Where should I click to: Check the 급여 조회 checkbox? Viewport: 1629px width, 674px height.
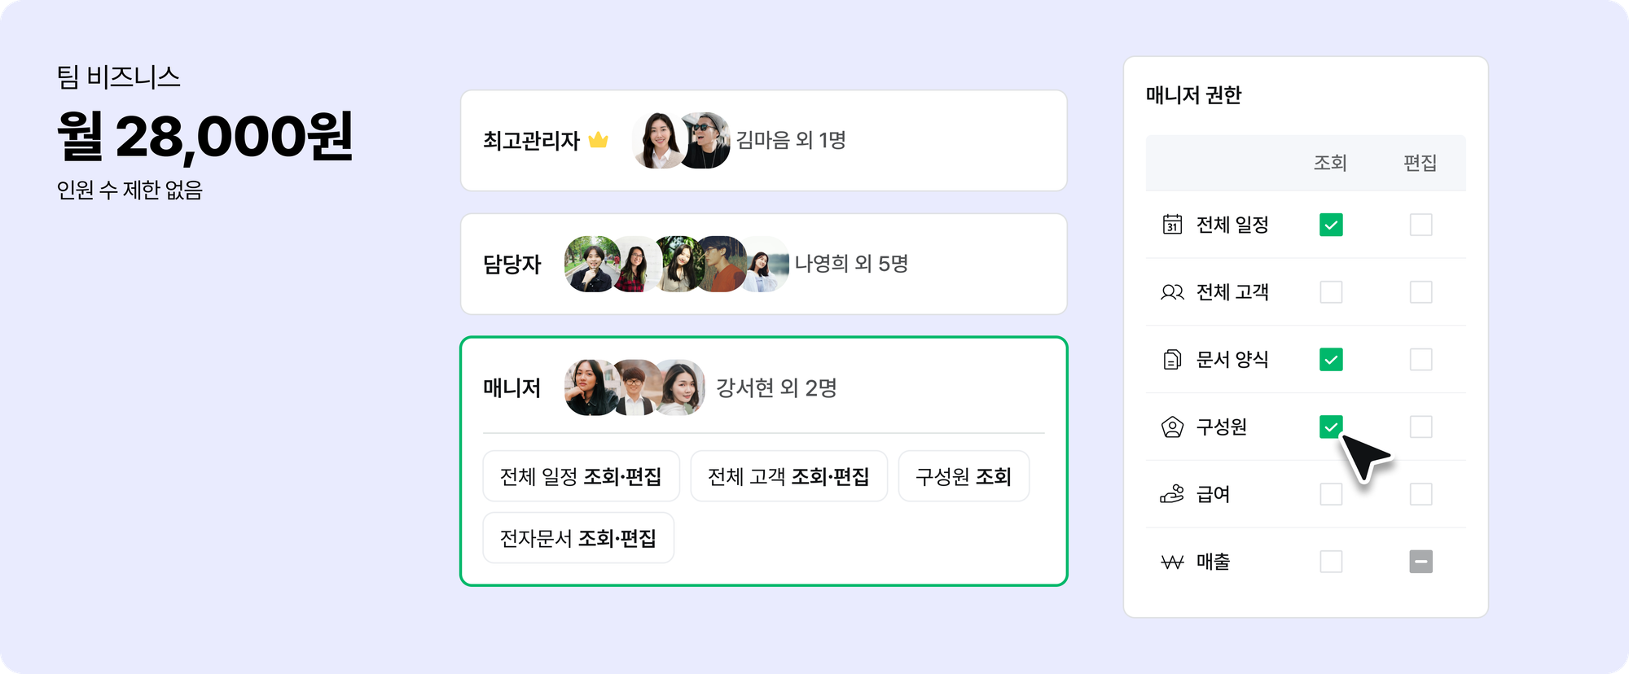click(1331, 494)
